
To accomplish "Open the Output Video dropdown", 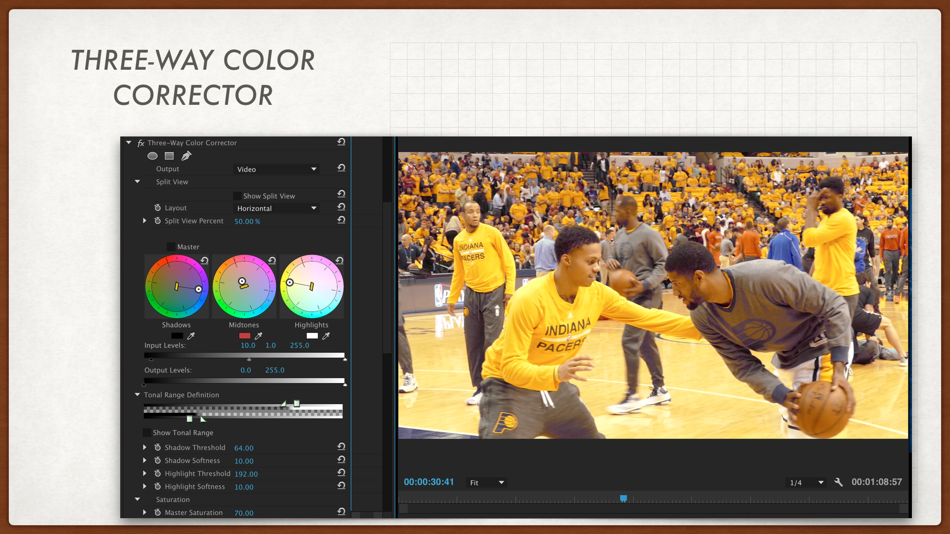I will pyautogui.click(x=276, y=169).
